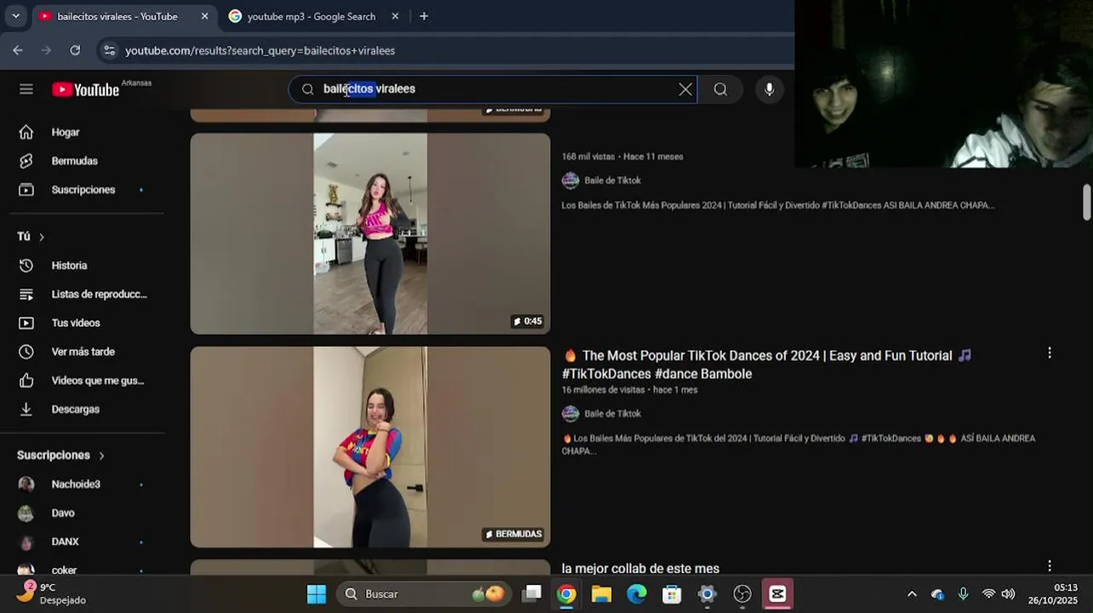Go to the YouTube logo home
The height and width of the screenshot is (613, 1093).
(x=85, y=89)
